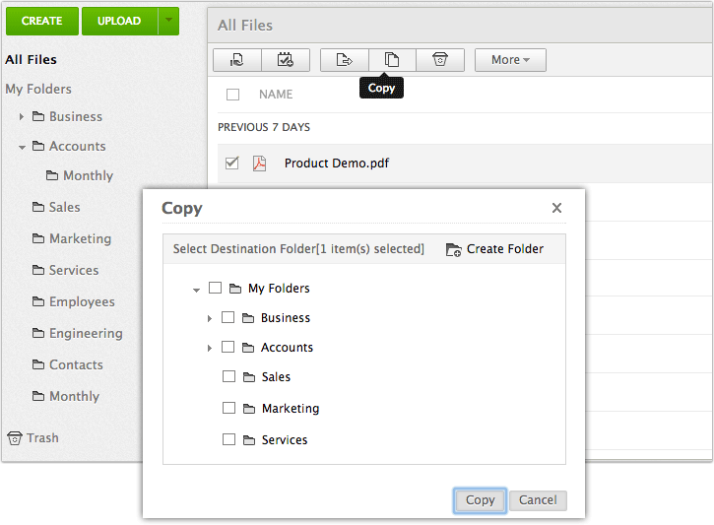Expand the Business folder in sidebar
The height and width of the screenshot is (525, 714).
(22, 117)
